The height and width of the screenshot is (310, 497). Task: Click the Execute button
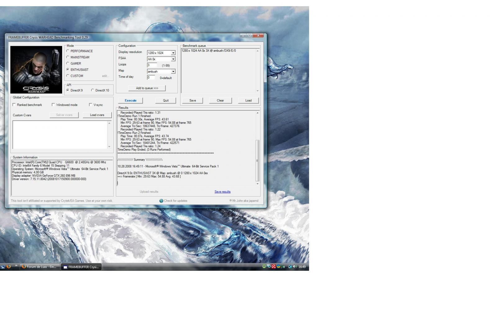point(130,100)
